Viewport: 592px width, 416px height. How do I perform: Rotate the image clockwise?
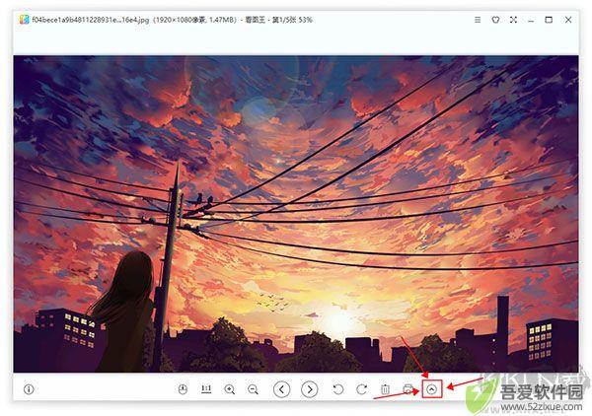[x=362, y=389]
